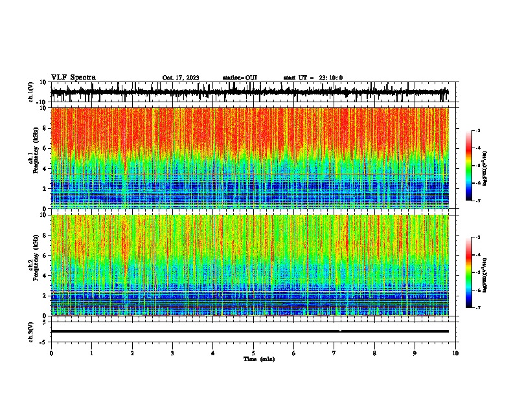Click inside the ch.2 spectrogram panel
The height and width of the screenshot is (396, 513).
point(250,265)
